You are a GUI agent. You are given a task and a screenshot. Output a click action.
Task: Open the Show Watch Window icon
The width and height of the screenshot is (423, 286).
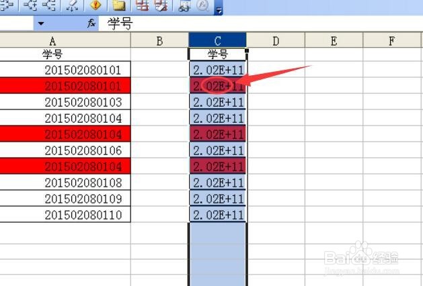pos(184,5)
